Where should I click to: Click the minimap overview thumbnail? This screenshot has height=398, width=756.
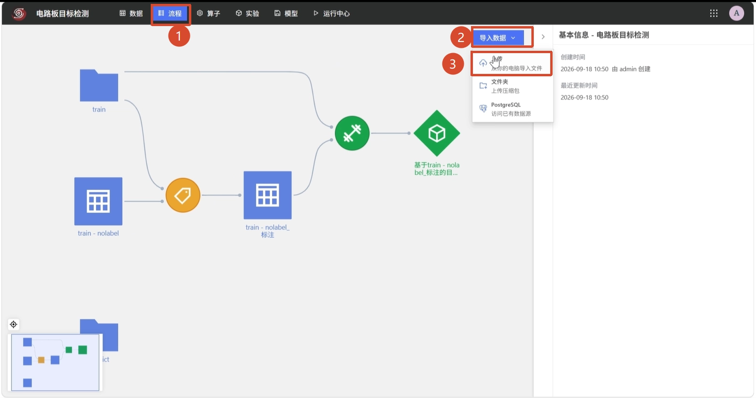coord(55,362)
